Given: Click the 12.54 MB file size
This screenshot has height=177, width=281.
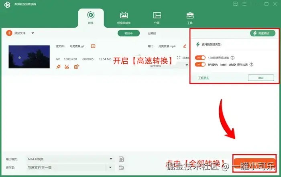Looking at the screenshot, I should click(105, 59).
